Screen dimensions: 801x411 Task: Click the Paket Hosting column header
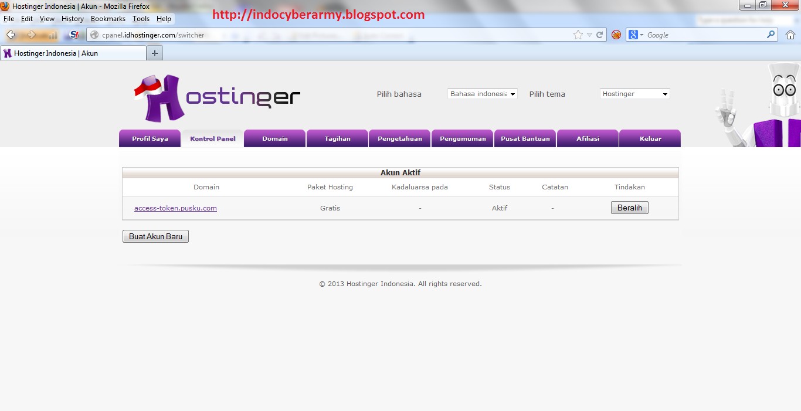[330, 187]
